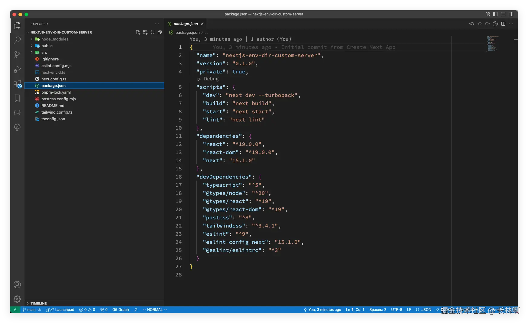Screen dimensions: 528x323
Task: Click the cloud publish icon next to main
Action: (x=40, y=310)
